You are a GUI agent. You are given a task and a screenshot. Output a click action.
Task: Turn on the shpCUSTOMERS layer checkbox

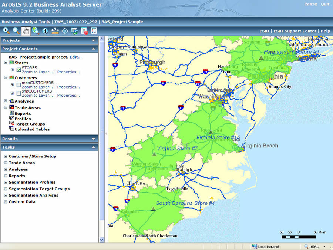click(x=18, y=93)
